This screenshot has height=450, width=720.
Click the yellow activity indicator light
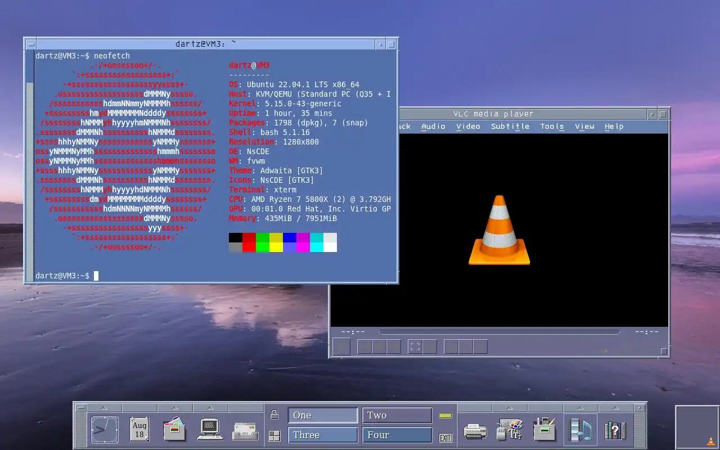[x=445, y=416]
